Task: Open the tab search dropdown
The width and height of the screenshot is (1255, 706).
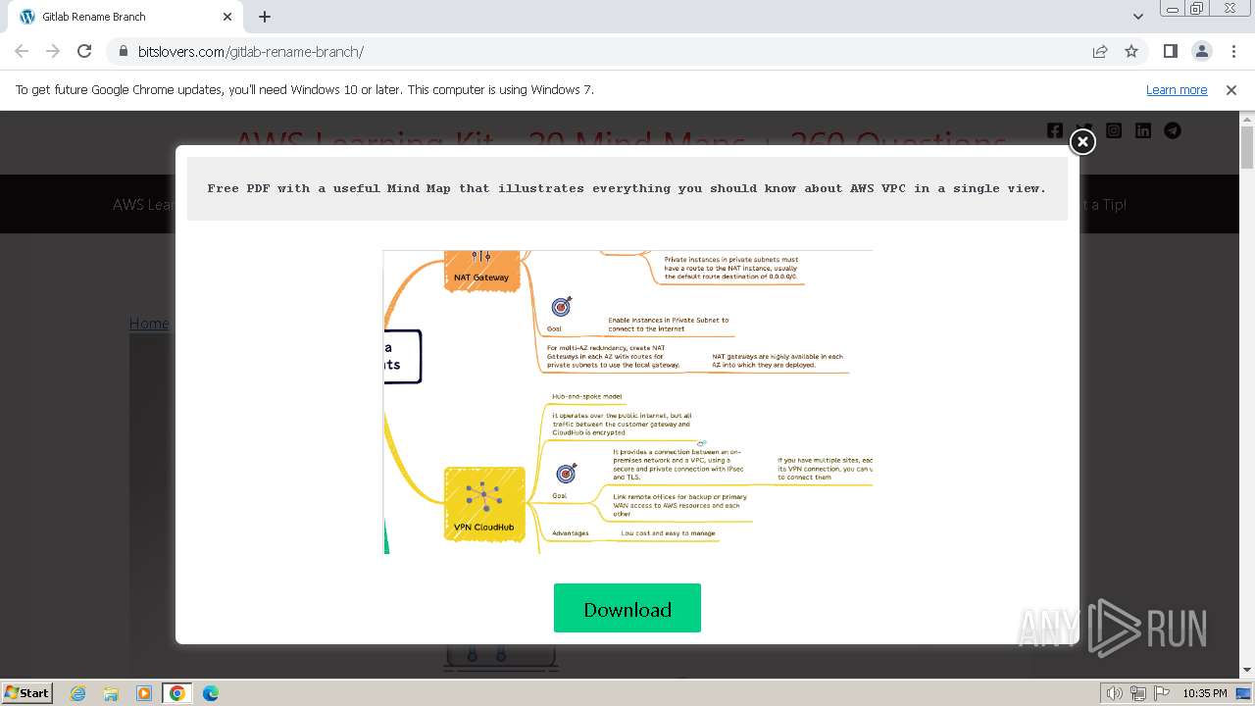Action: [x=1137, y=17]
